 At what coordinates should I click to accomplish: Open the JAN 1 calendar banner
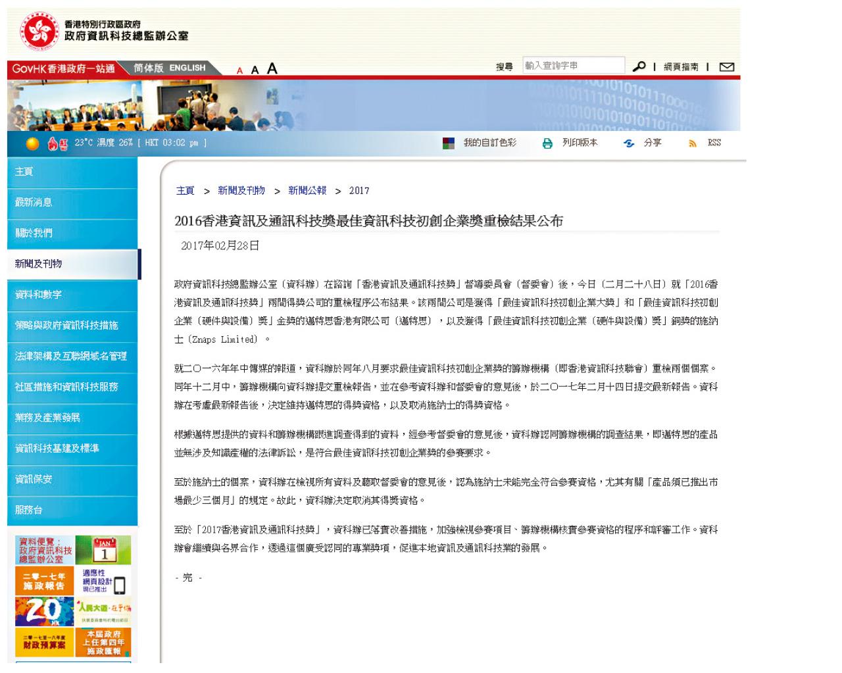coord(103,550)
